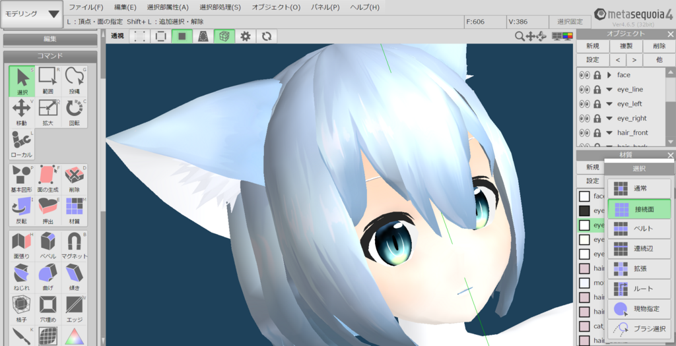Image resolution: width=676 pixels, height=346 pixels.
Task: Collapse the eye_left object triangle
Action: [609, 103]
